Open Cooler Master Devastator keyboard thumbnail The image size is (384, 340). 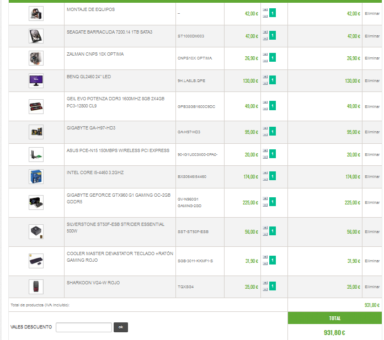pyautogui.click(x=36, y=261)
